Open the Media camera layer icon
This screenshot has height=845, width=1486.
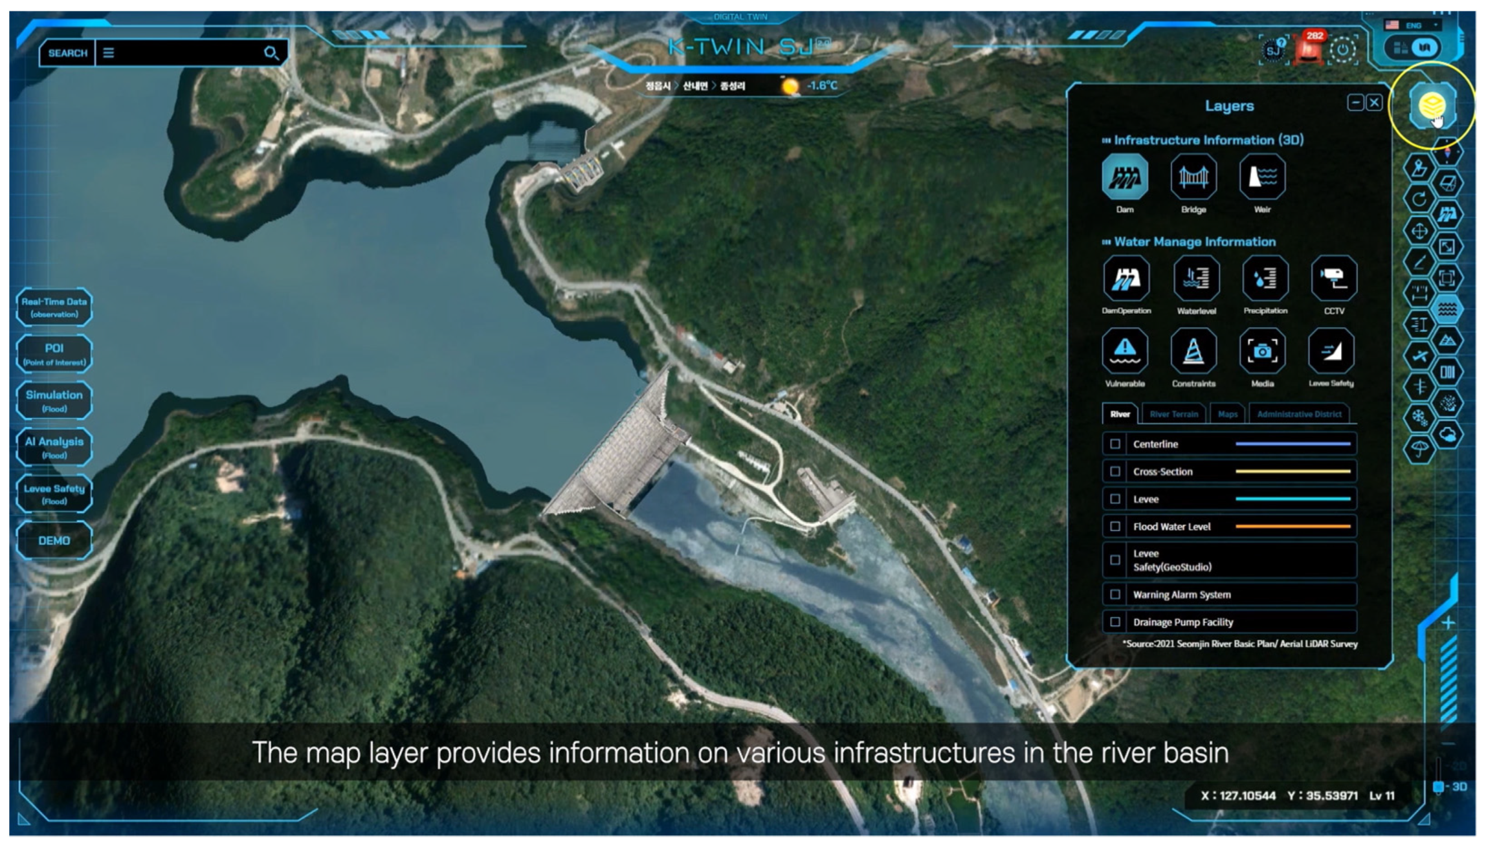click(x=1262, y=351)
